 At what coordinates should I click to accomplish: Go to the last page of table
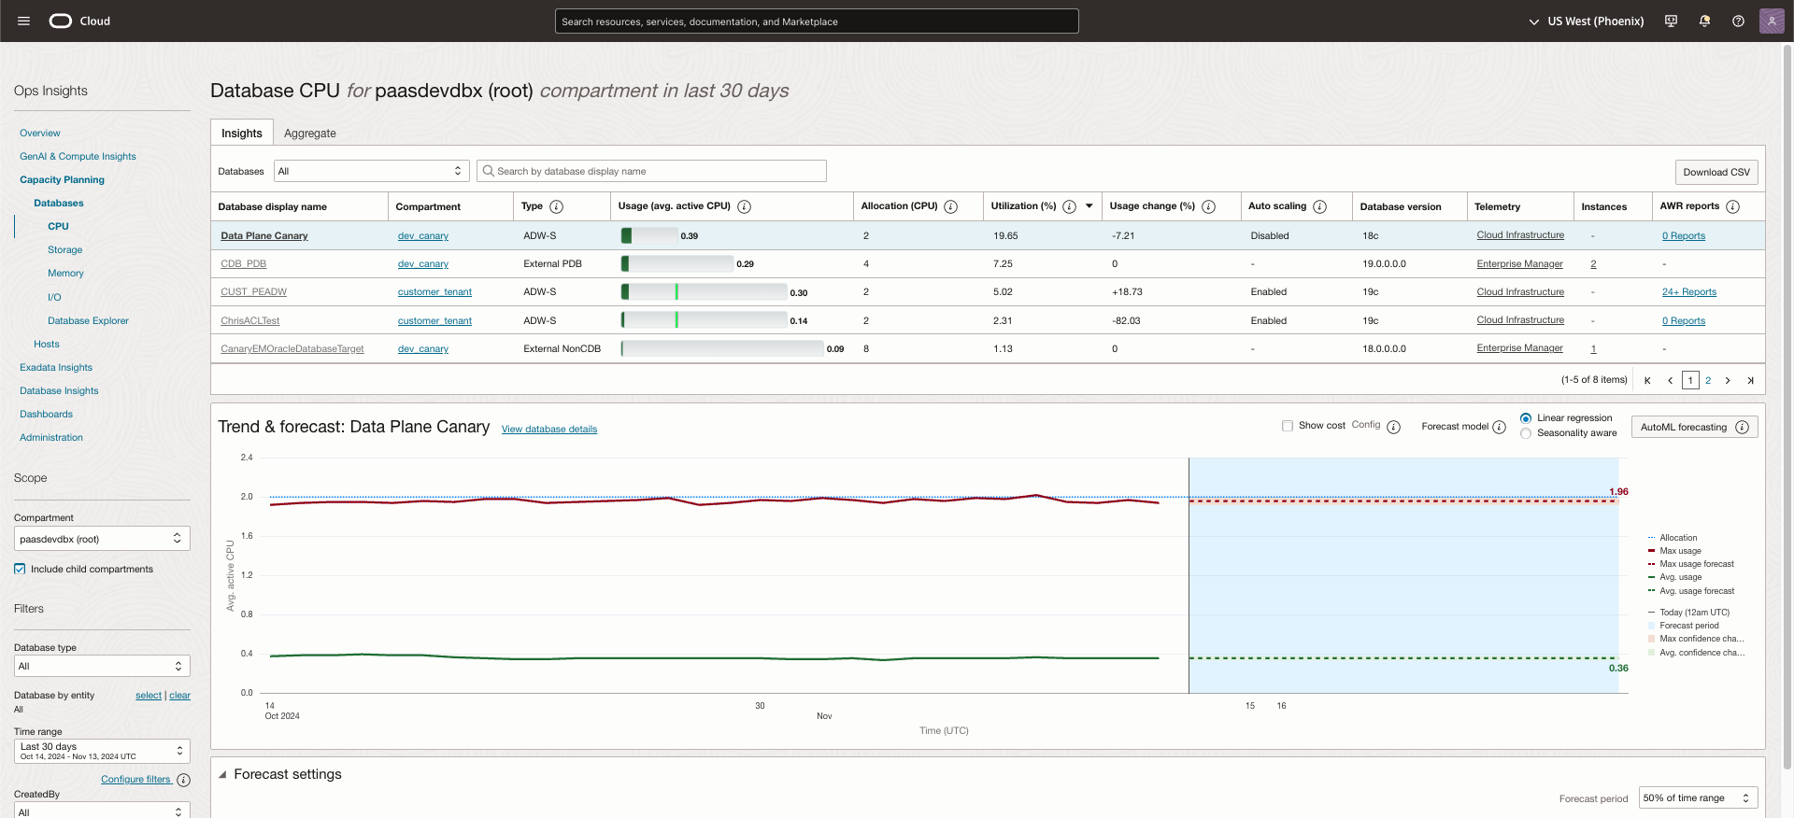pos(1750,380)
